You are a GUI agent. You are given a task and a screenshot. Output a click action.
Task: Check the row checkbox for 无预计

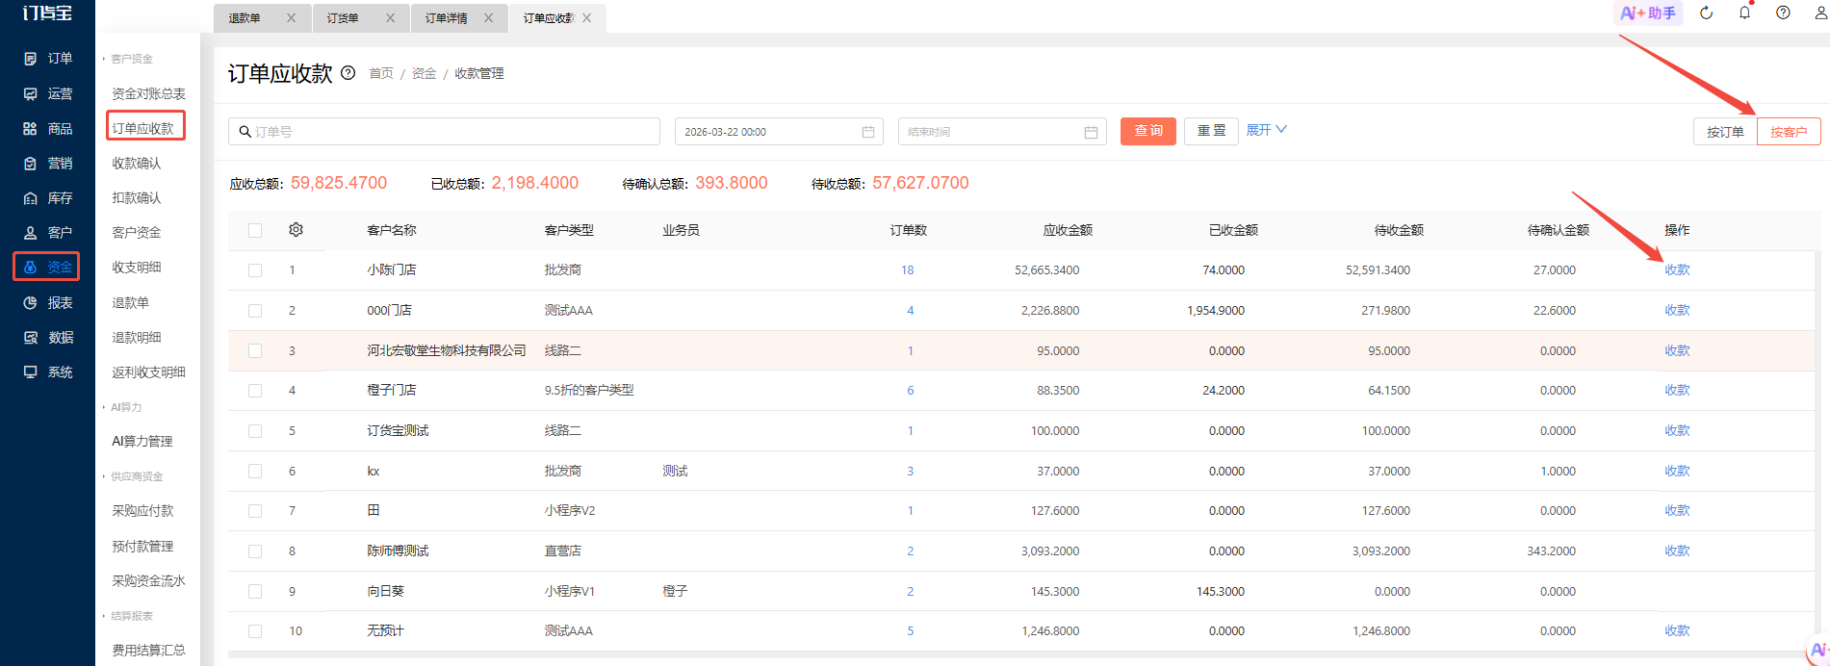pyautogui.click(x=255, y=631)
